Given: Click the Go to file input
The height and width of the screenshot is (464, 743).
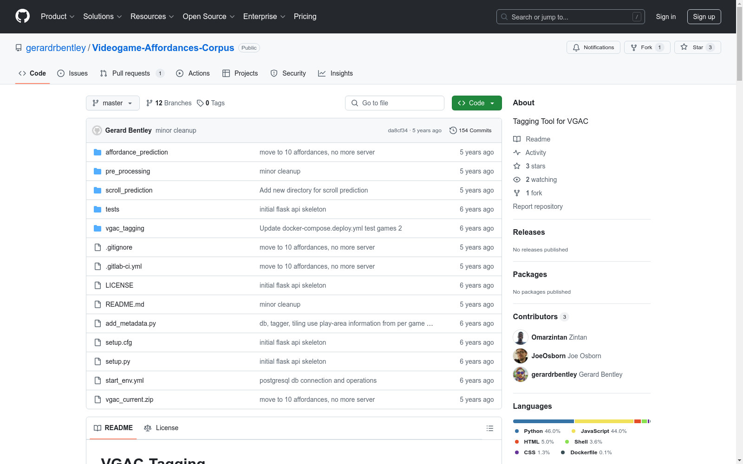Looking at the screenshot, I should coord(395,103).
